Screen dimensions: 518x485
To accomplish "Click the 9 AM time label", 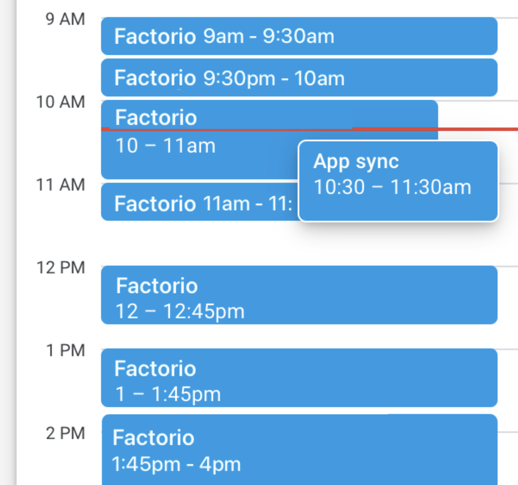I will point(65,19).
